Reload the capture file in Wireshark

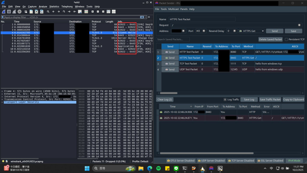pos(42,12)
